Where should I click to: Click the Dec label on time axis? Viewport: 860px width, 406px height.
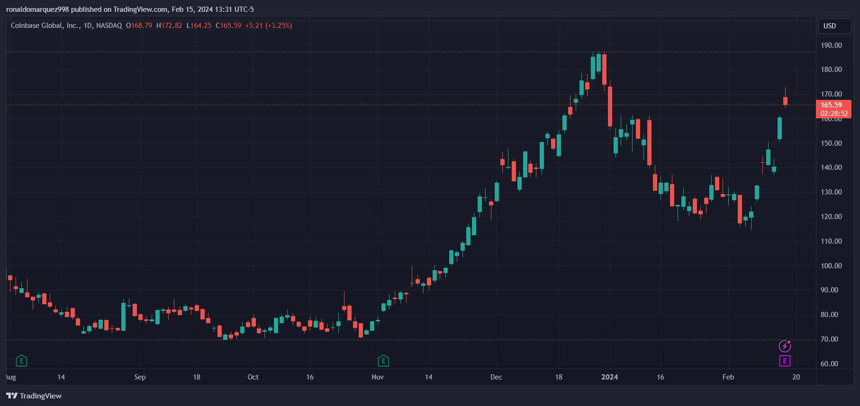coord(496,377)
